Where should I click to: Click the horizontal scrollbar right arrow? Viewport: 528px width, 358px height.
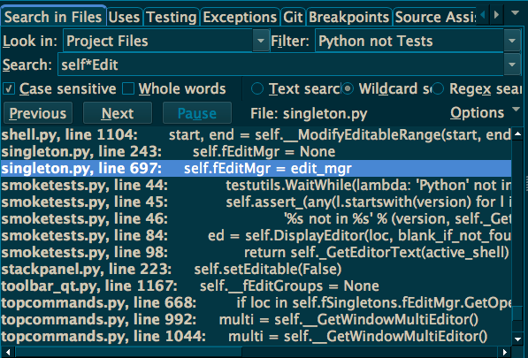[x=505, y=353]
